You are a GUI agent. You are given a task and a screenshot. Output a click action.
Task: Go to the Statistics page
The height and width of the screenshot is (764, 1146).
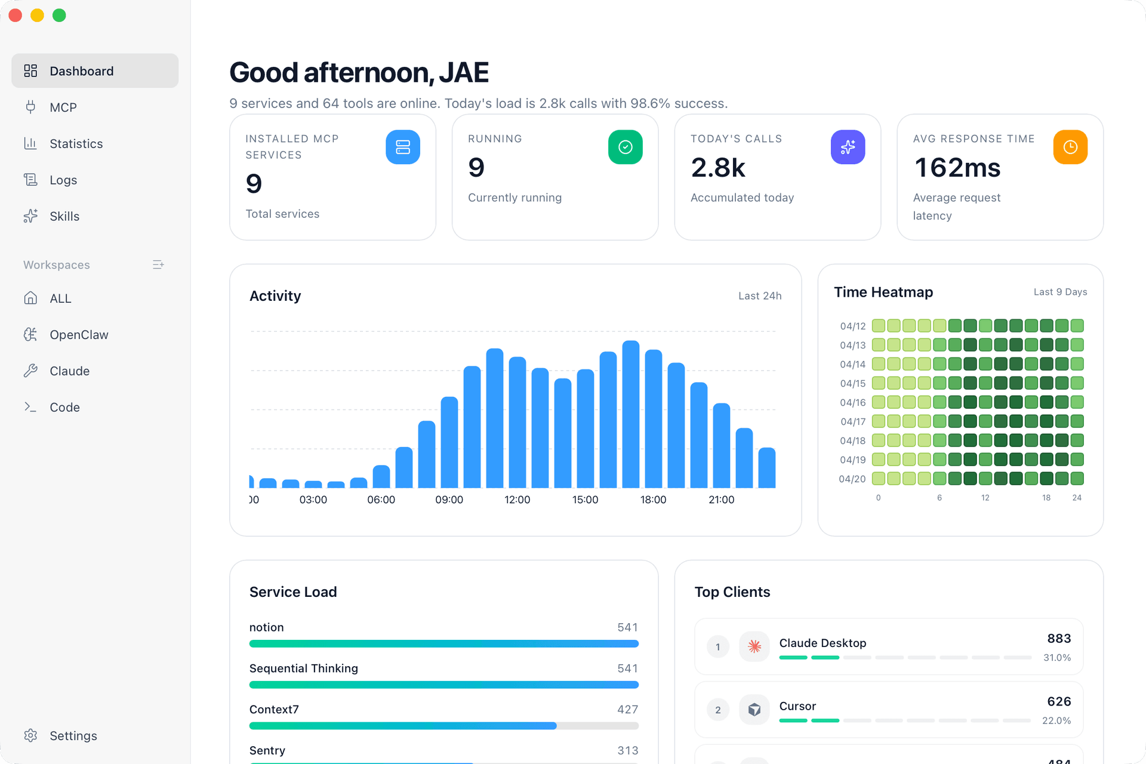coord(95,144)
